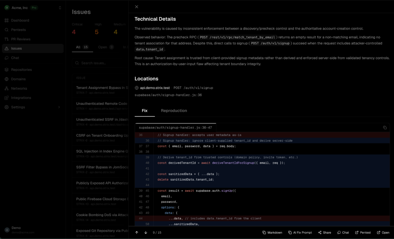Copy the code snippet with copy icon
Screen dimensions: 394x239
pos(385,128)
